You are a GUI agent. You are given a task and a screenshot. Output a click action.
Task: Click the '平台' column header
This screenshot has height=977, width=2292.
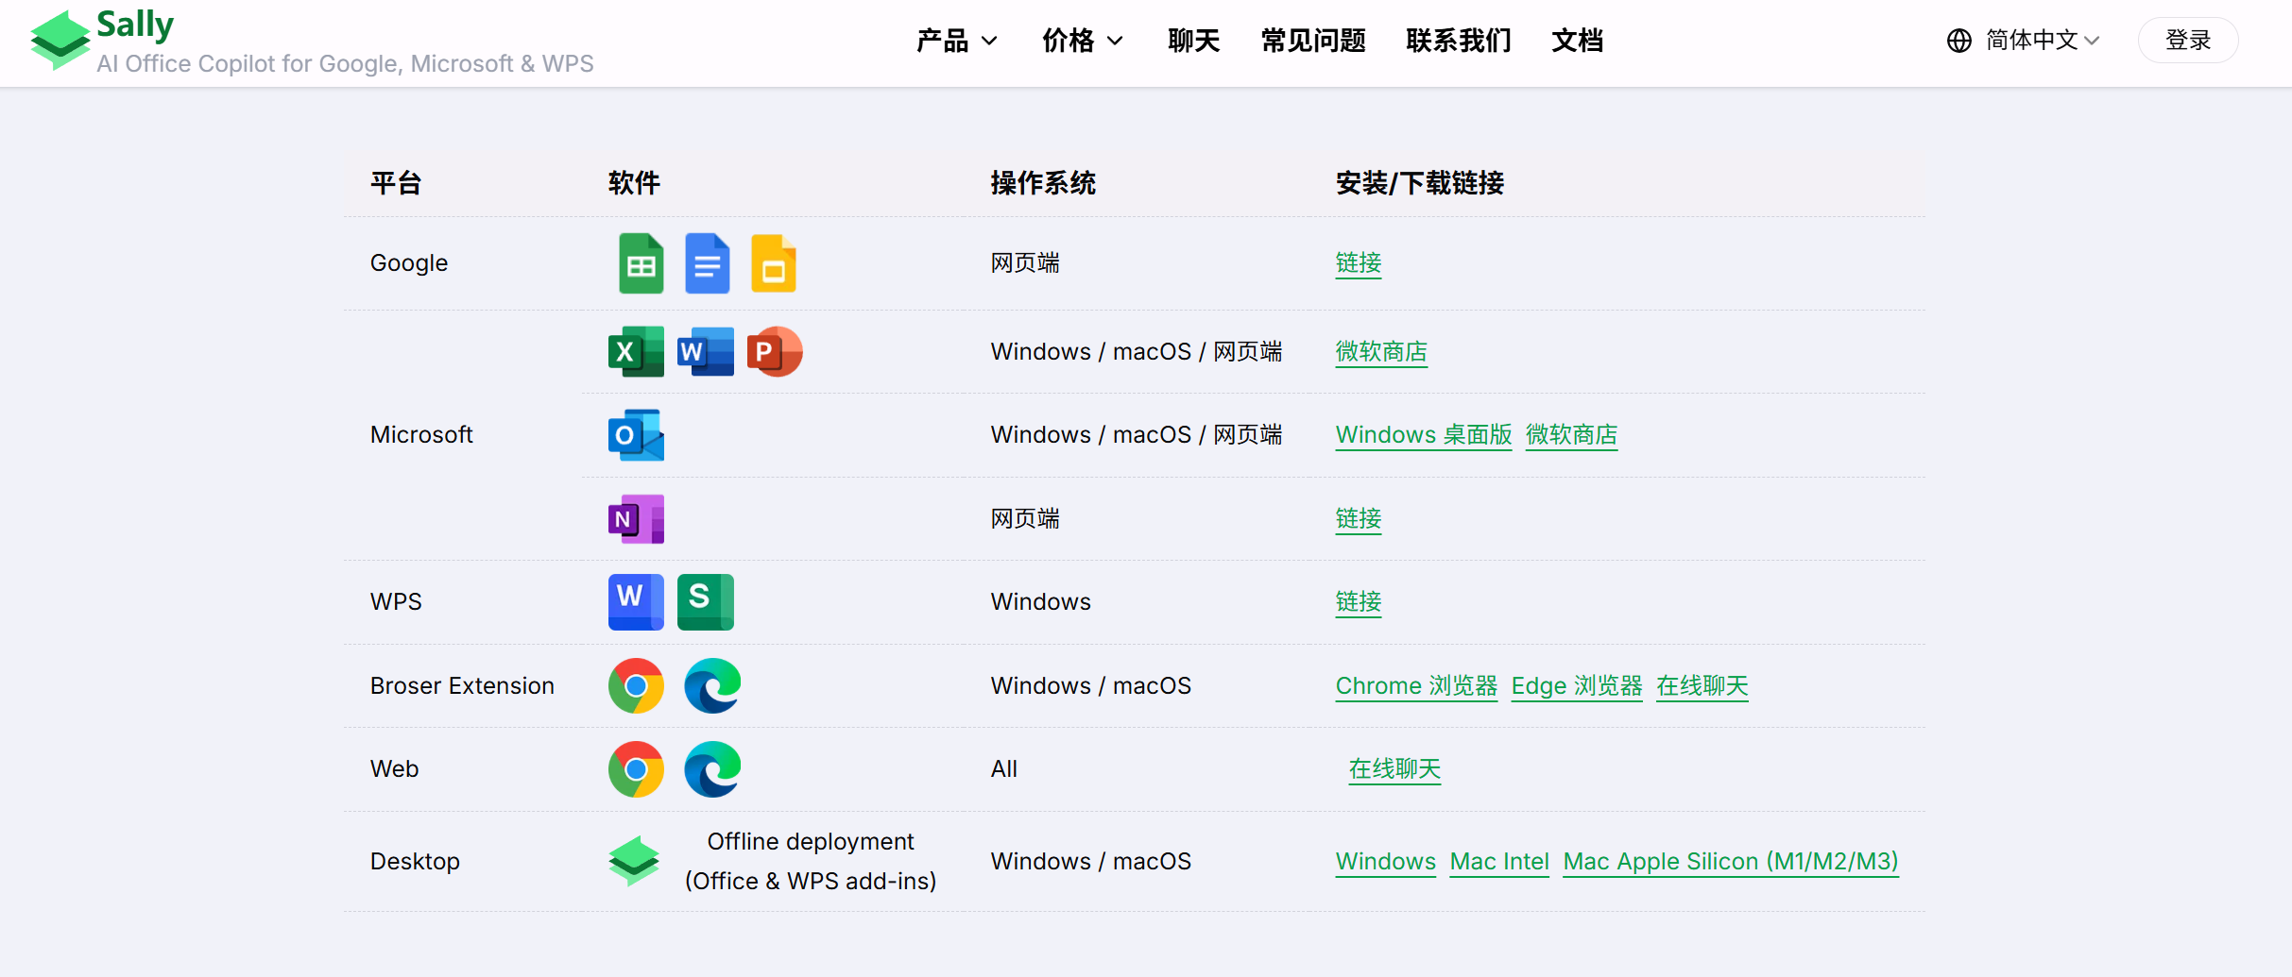(x=396, y=183)
